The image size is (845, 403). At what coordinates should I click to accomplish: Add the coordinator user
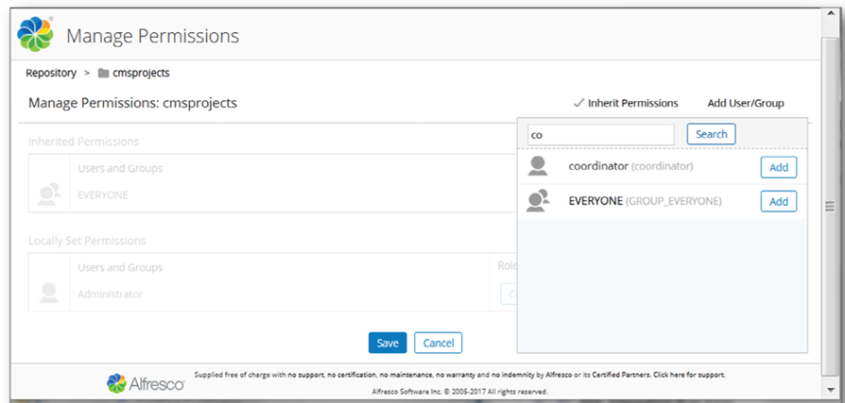(778, 167)
